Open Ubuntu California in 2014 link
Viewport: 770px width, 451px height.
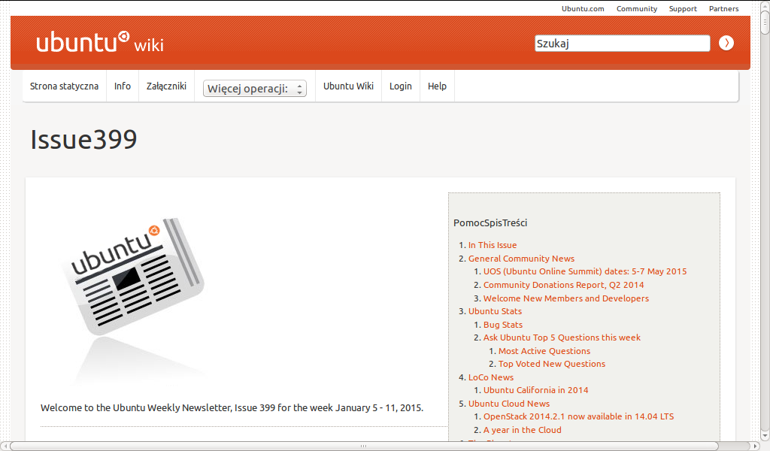coord(535,390)
